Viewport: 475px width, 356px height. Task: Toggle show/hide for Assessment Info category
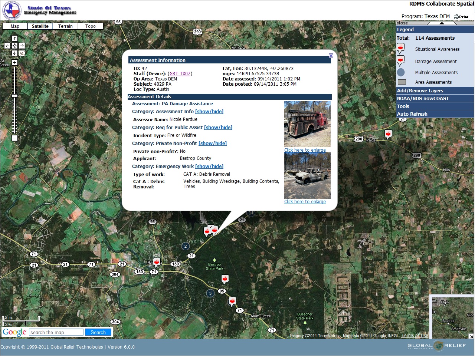coord(209,112)
